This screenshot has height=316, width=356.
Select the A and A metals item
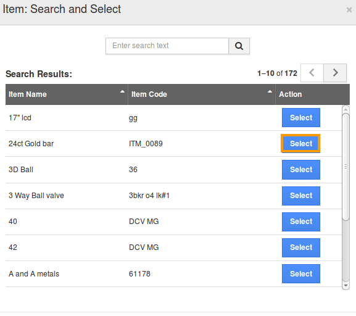(x=301, y=274)
